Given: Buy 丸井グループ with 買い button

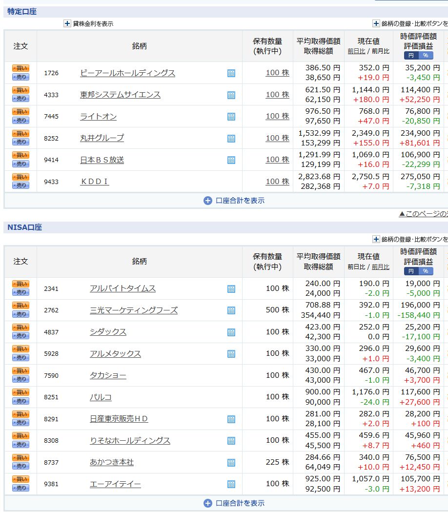Looking at the screenshot, I should (20, 133).
